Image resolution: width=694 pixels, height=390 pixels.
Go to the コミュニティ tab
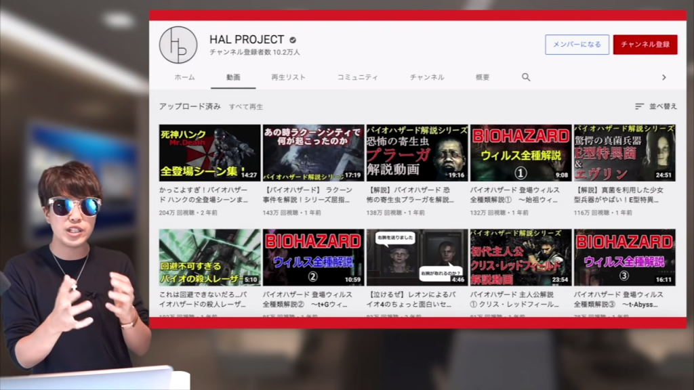(x=358, y=77)
